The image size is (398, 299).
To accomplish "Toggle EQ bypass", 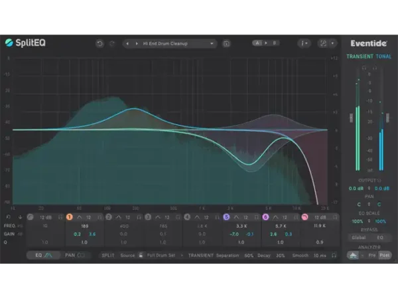I will (x=380, y=238).
